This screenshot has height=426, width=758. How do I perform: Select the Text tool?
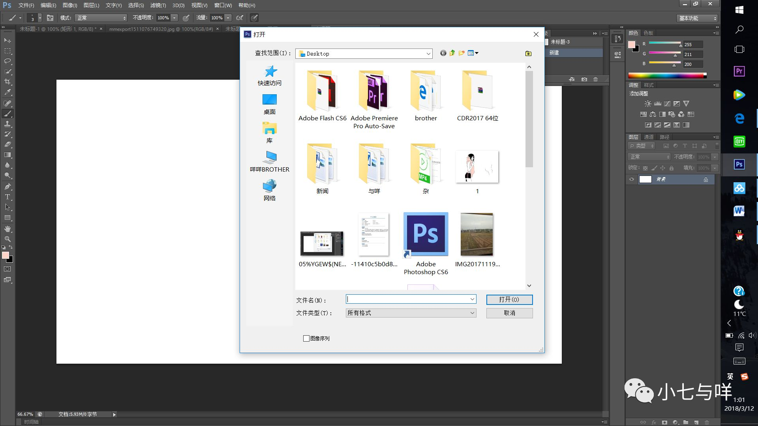tap(7, 196)
